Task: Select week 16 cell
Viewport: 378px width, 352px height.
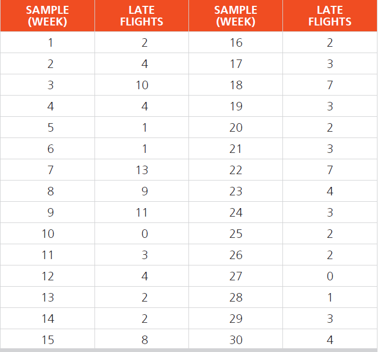Action: [236, 42]
